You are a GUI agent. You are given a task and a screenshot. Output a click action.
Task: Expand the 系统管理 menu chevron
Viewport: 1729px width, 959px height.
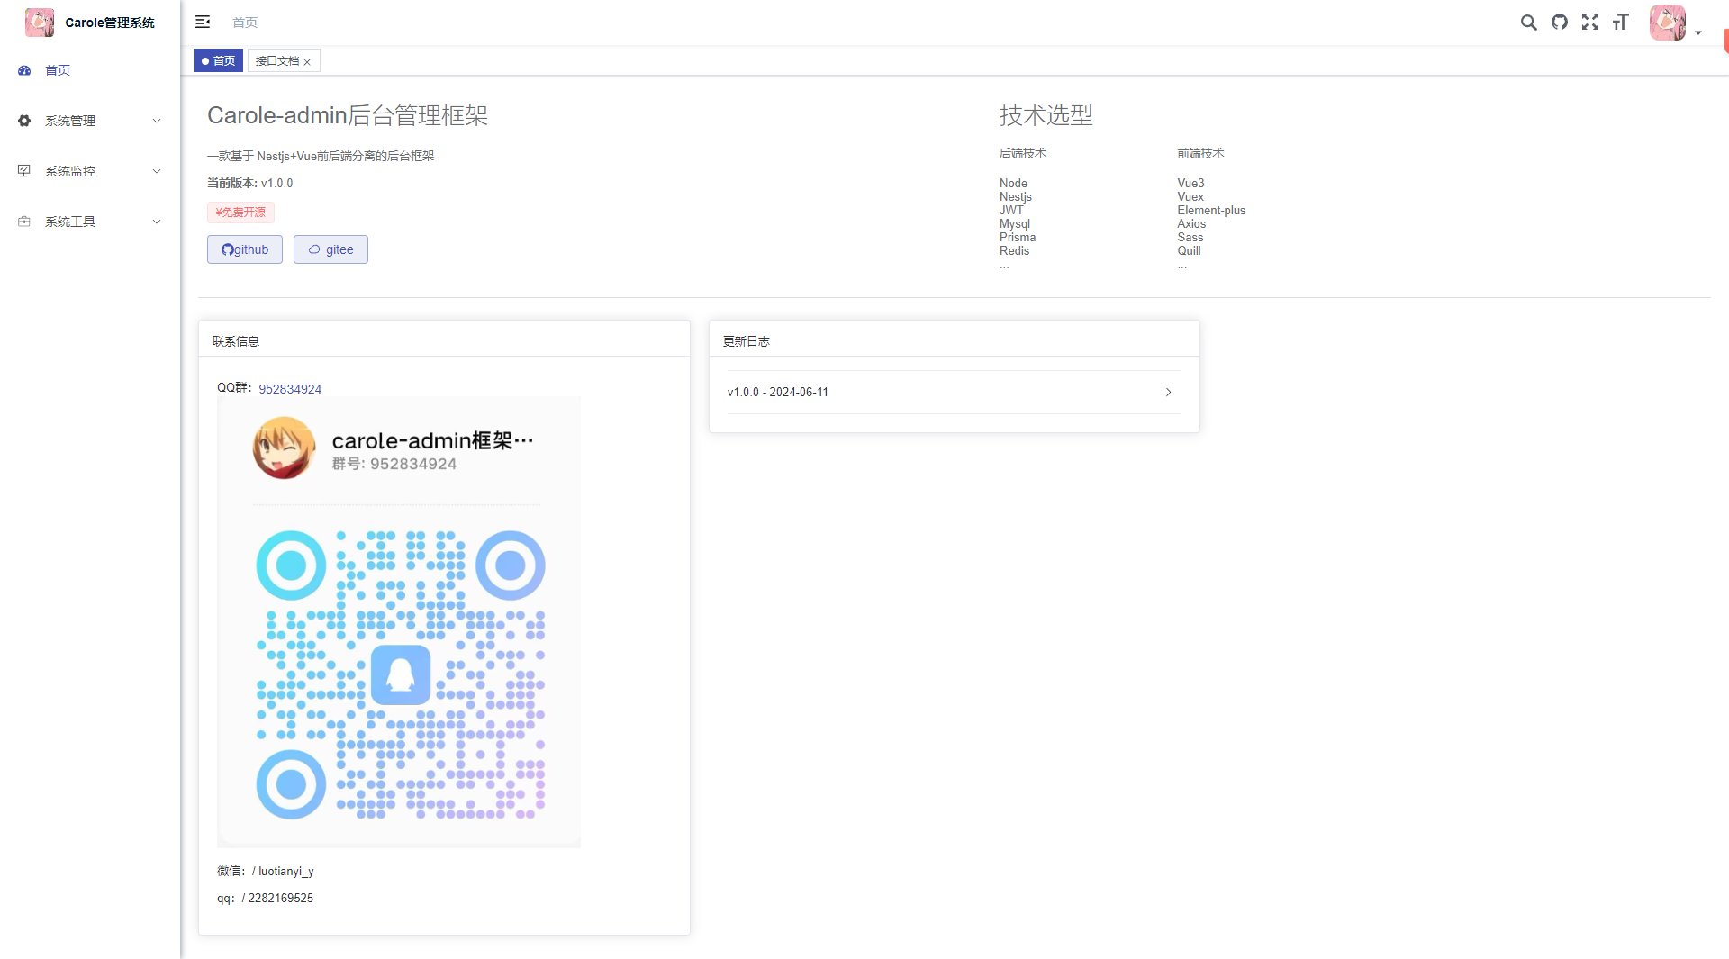(x=157, y=121)
